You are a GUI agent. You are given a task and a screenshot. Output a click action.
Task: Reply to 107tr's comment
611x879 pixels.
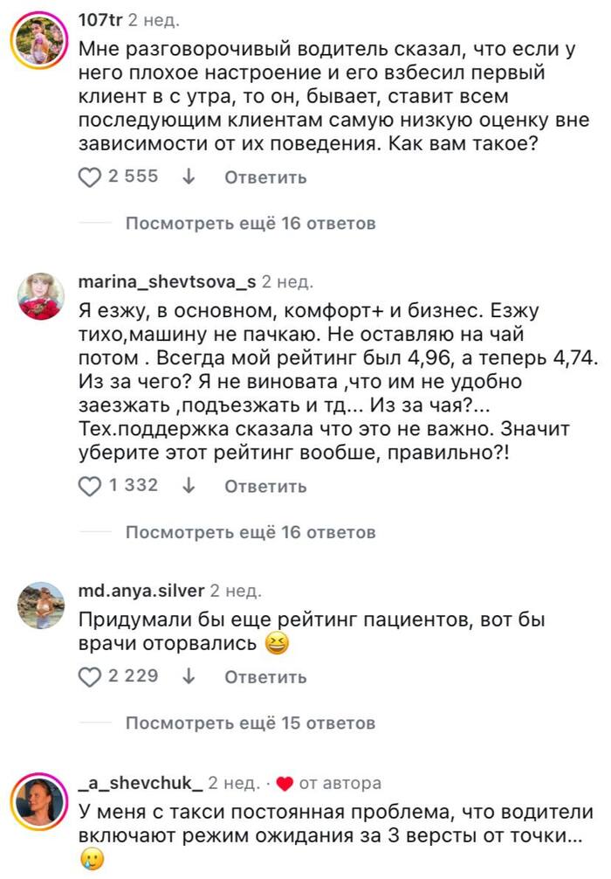click(x=265, y=177)
